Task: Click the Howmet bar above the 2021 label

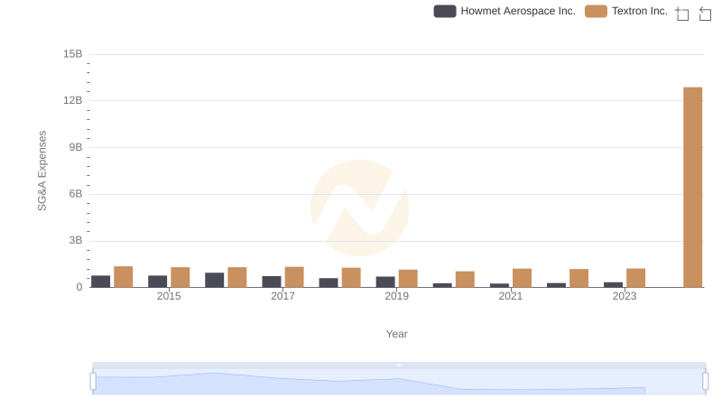Action: 499,286
